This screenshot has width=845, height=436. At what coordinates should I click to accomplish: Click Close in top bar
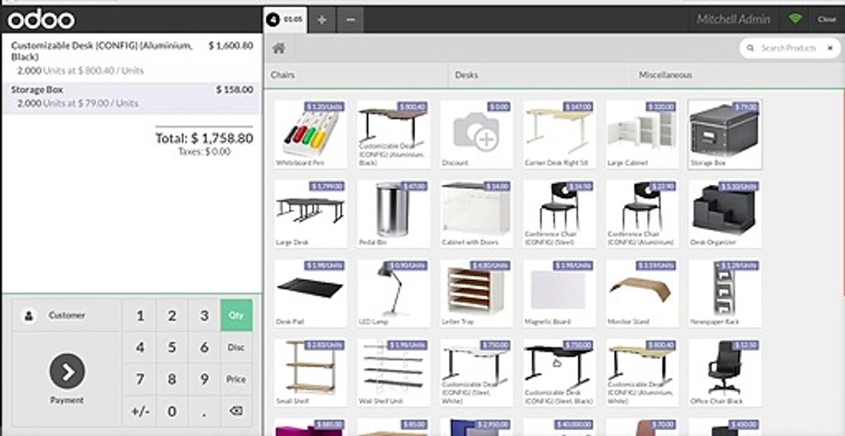click(827, 19)
